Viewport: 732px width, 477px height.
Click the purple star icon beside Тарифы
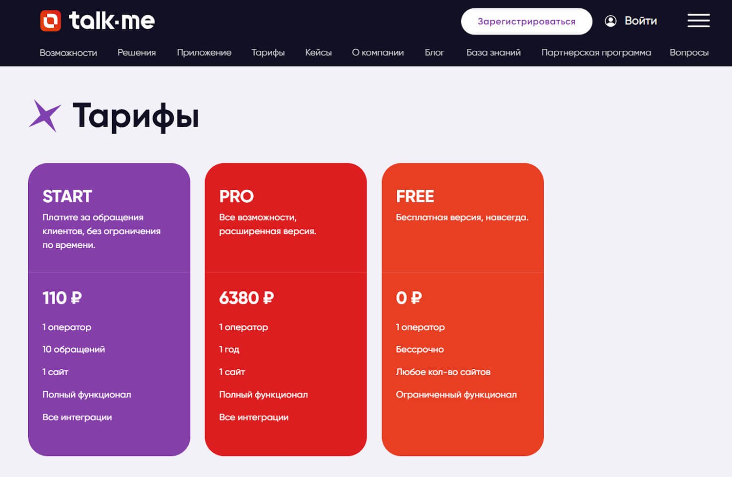tap(45, 116)
